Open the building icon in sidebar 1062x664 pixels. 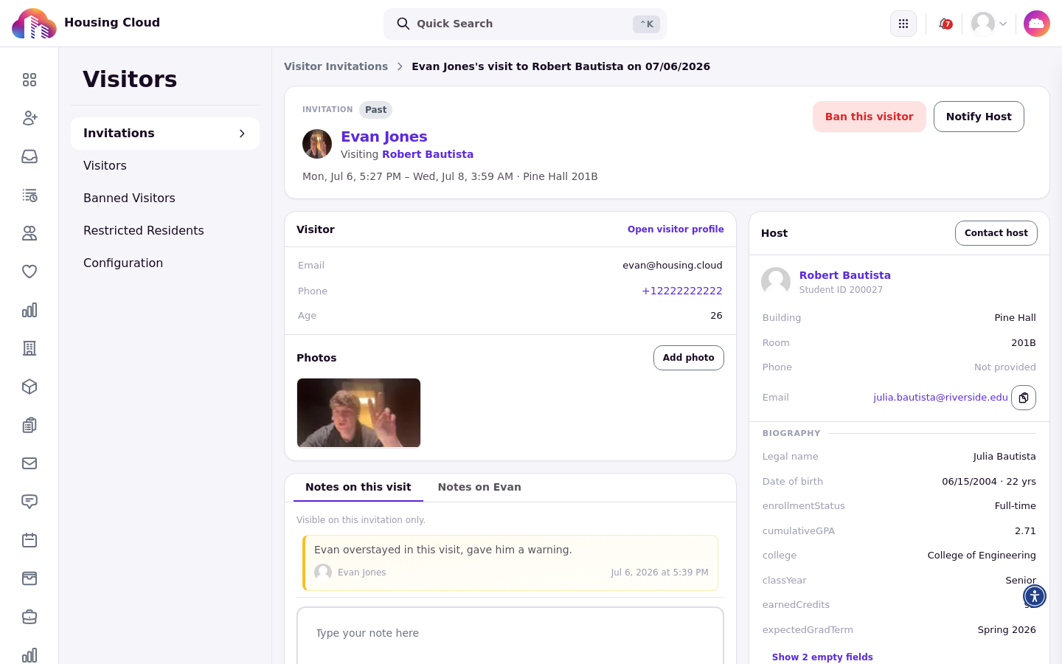29,348
